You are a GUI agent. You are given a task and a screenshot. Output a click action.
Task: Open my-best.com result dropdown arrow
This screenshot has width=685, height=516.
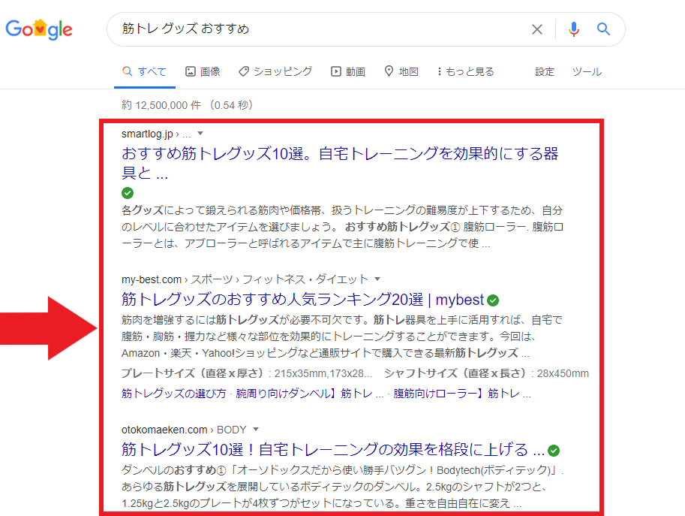(377, 279)
